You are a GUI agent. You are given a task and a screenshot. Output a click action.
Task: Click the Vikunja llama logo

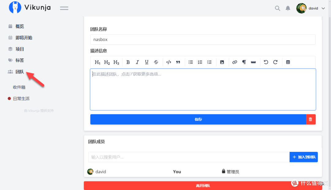coord(15,7)
